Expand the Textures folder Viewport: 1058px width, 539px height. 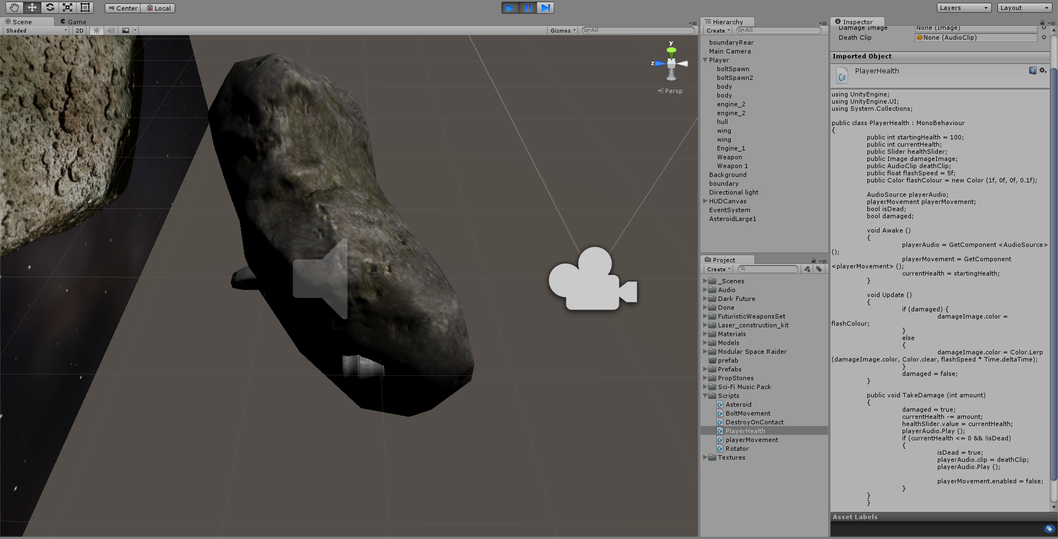click(x=705, y=457)
